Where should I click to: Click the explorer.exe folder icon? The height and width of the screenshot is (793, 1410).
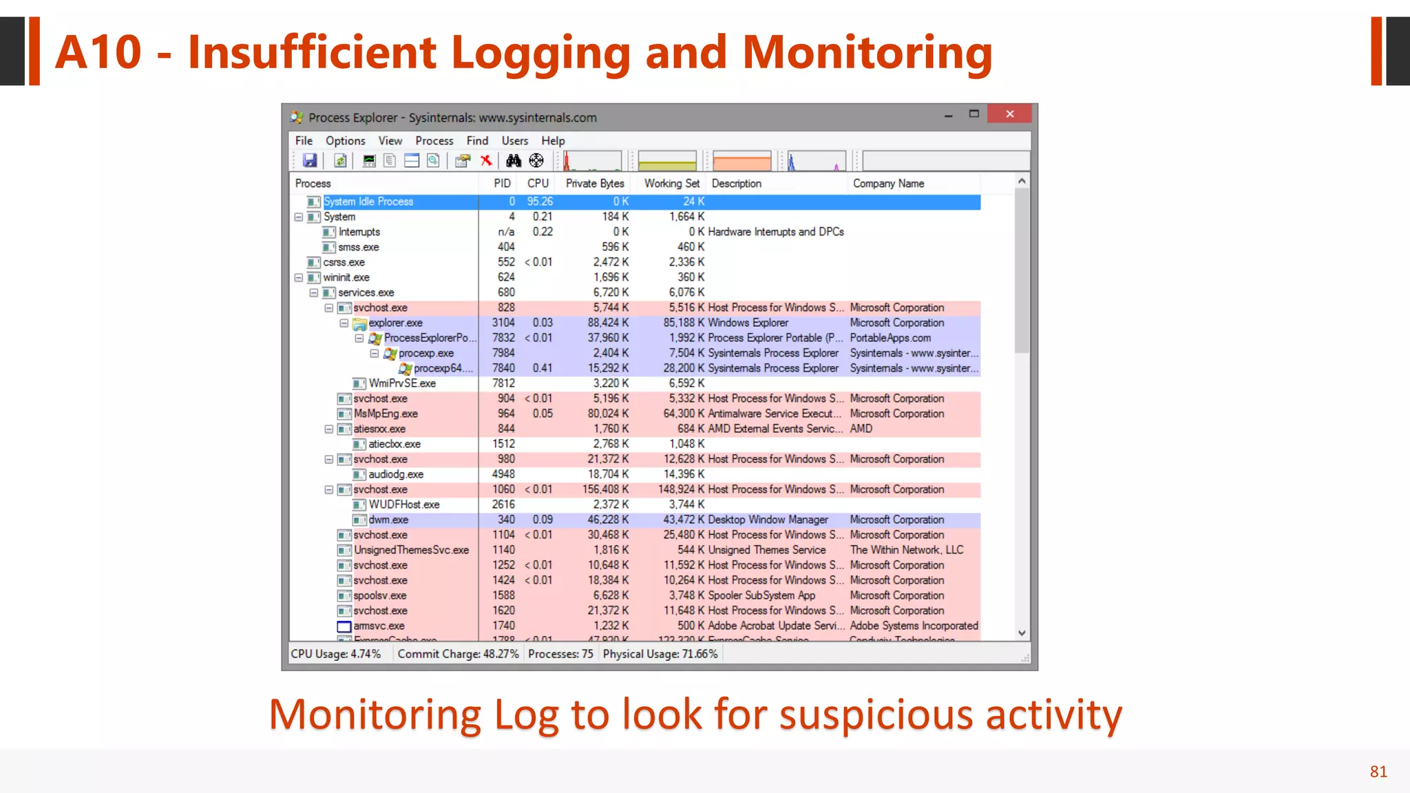tap(359, 324)
